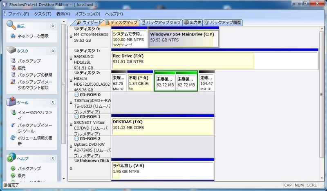Screen dimensions: 327x191
Task: Open バックアップの参照 link
Action: [35, 75]
